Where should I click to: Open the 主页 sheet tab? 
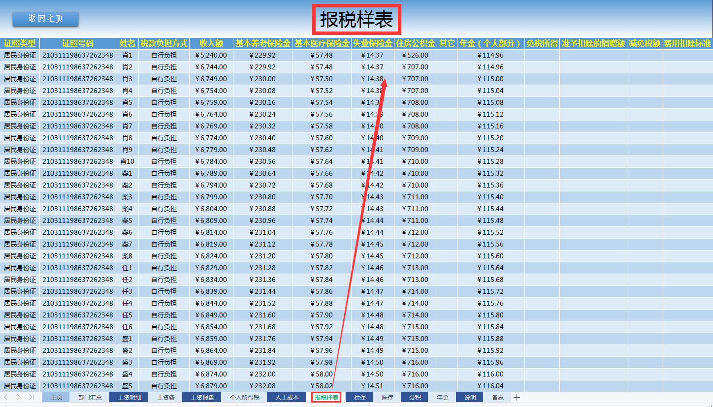(x=57, y=397)
